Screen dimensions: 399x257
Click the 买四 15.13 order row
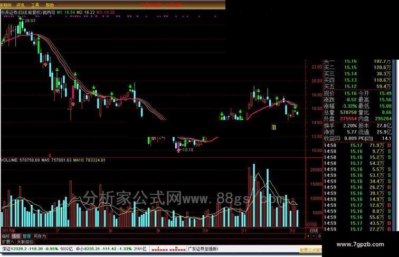(x=357, y=80)
